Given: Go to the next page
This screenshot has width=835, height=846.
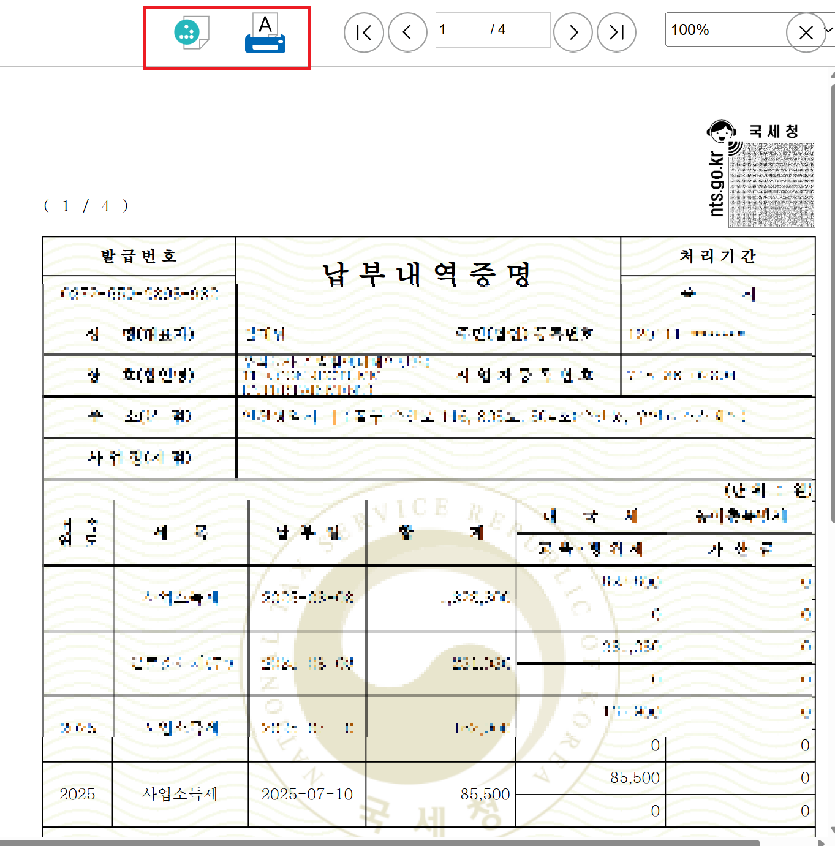Looking at the screenshot, I should [573, 32].
